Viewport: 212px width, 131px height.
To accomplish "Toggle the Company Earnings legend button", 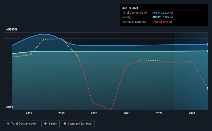I will [x=78, y=124].
